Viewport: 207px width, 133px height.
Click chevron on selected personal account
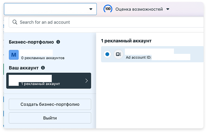(x=86, y=81)
